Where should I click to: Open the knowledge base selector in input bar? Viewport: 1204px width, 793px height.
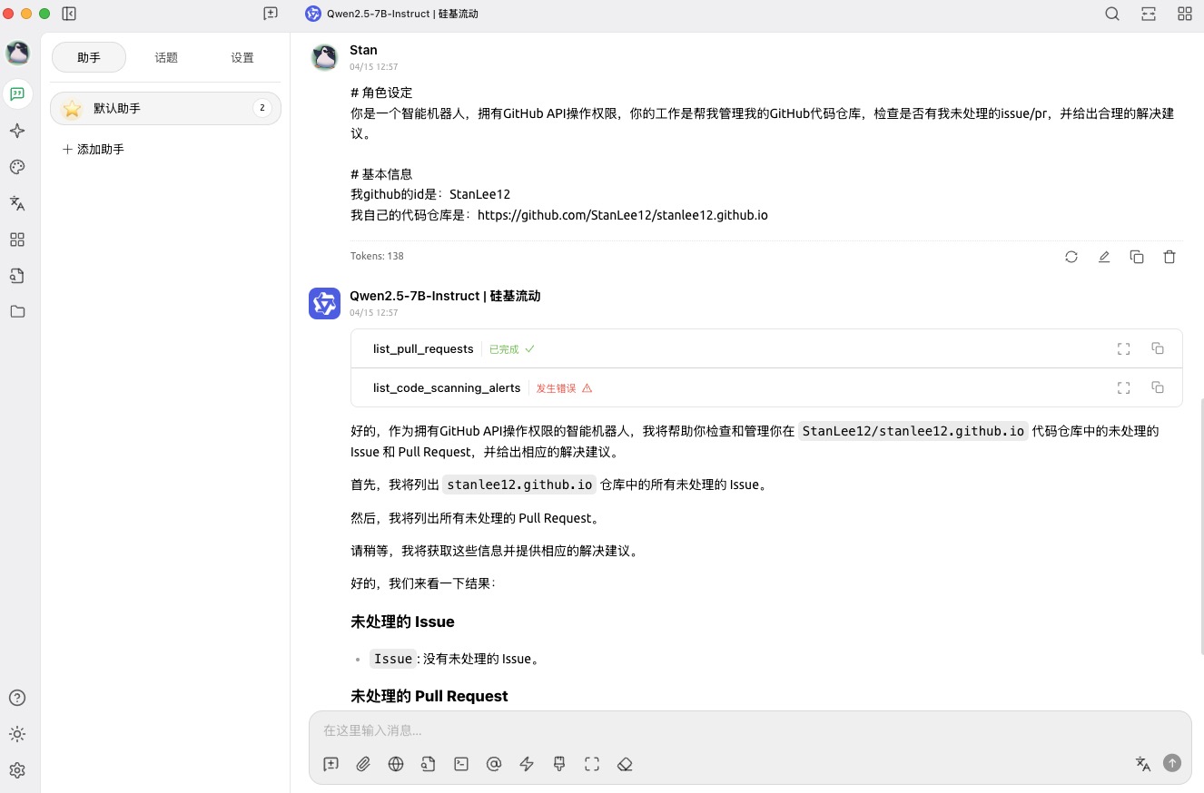point(429,764)
